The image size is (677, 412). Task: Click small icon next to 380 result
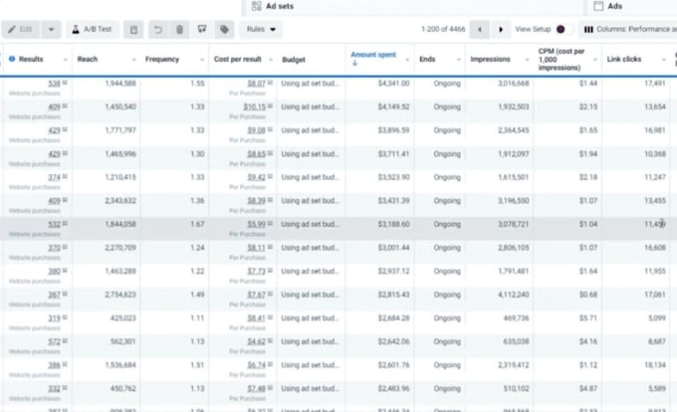click(65, 271)
